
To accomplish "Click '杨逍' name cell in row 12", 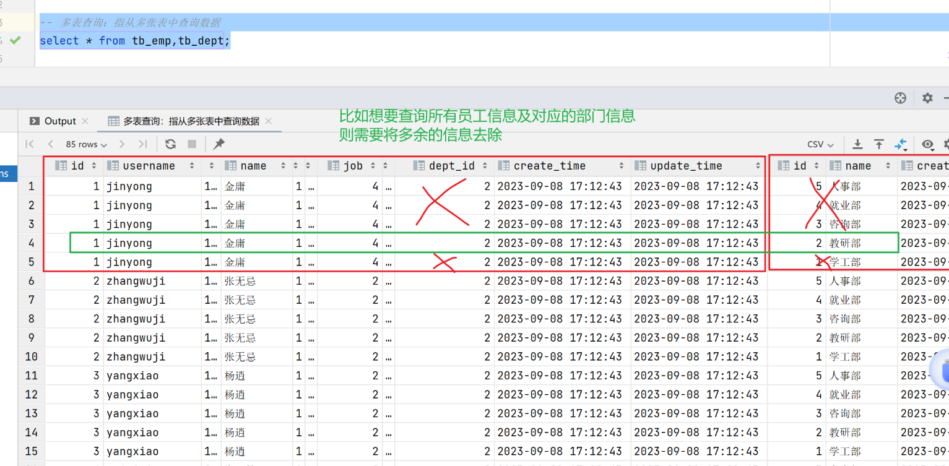I will pos(257,395).
